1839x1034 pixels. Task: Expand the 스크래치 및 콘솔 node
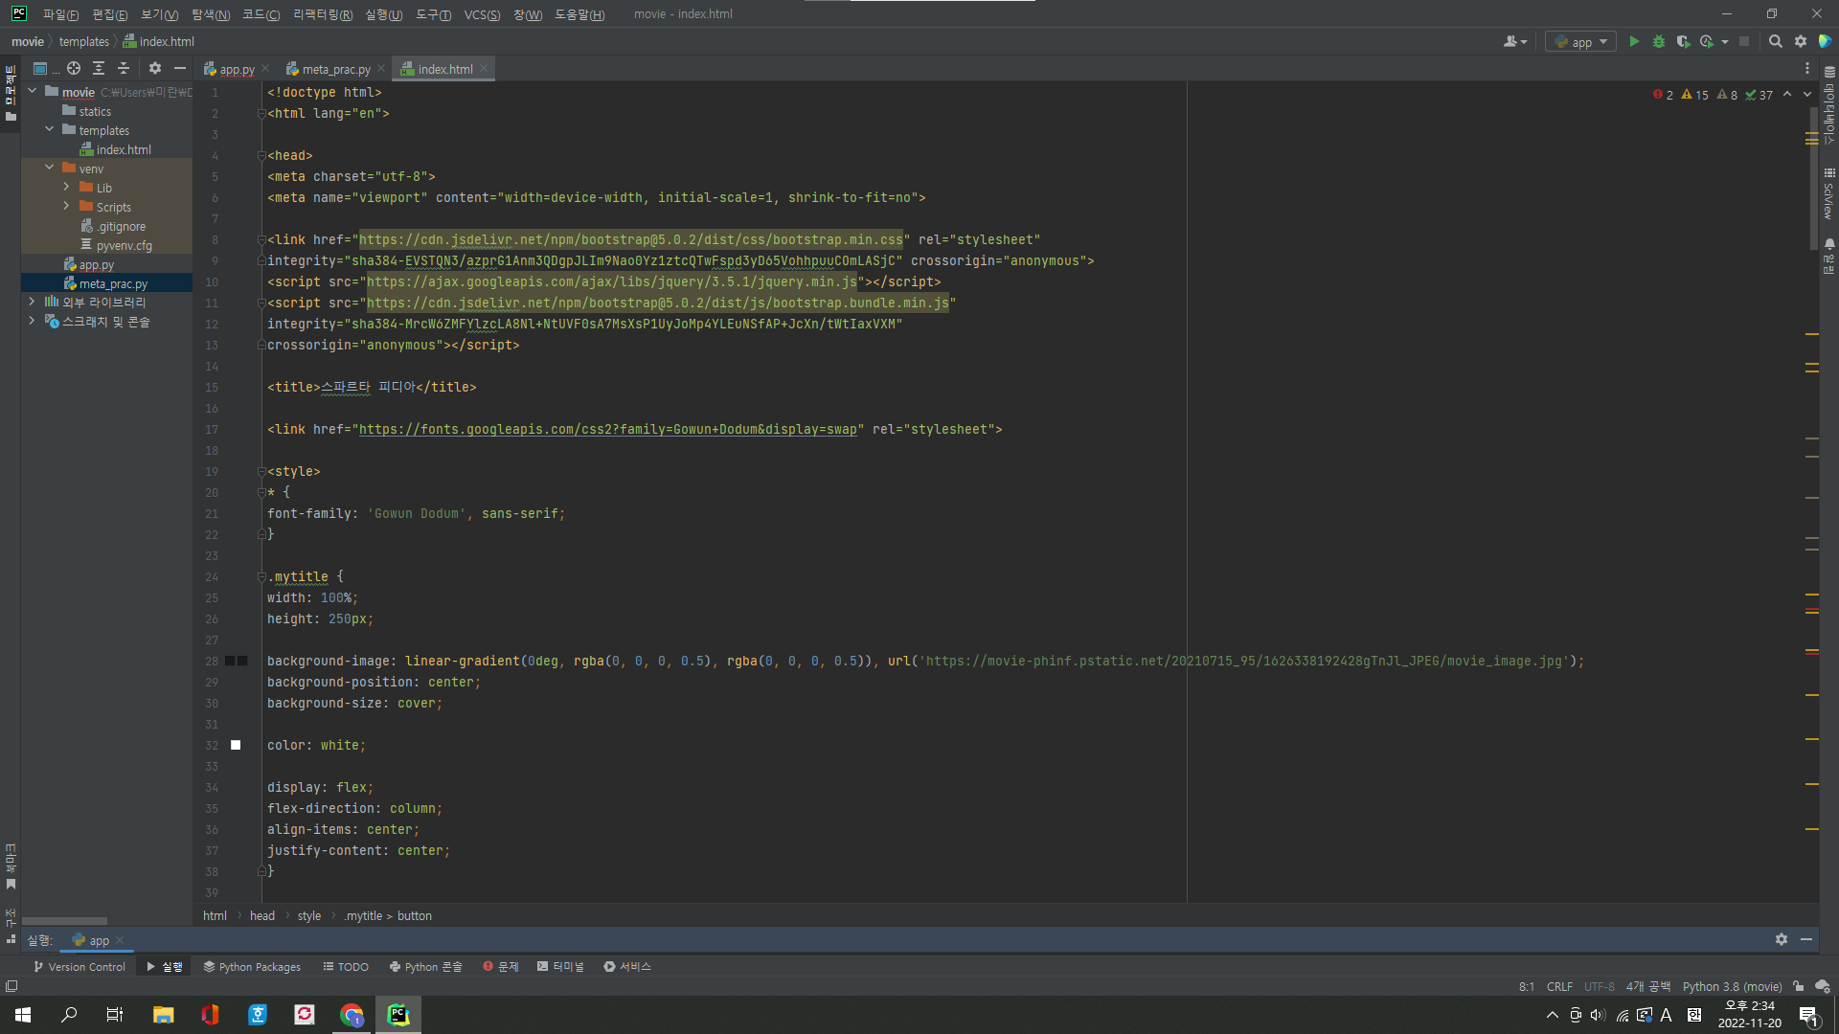tap(32, 322)
